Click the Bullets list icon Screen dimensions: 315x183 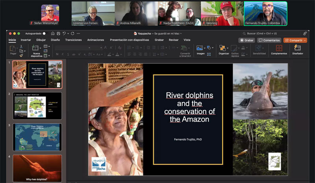[129, 48]
